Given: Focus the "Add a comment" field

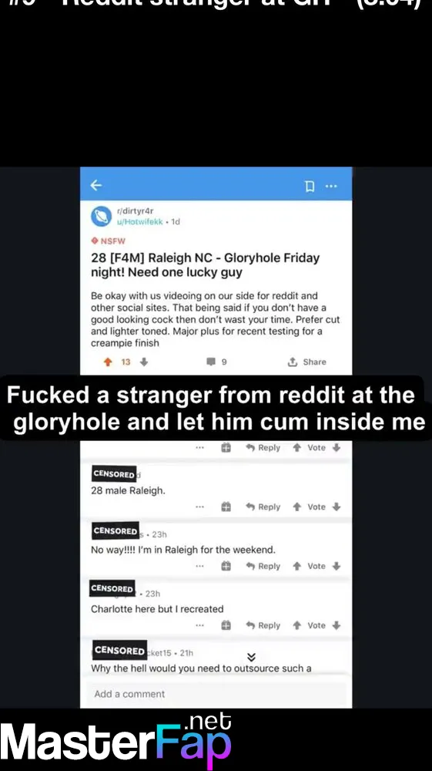Looking at the screenshot, I should pos(216,694).
